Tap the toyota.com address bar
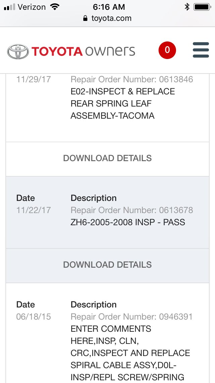This screenshot has height=383, width=215. 107,18
